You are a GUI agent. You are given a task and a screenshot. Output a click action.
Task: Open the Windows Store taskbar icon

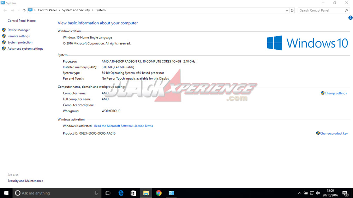click(133, 193)
